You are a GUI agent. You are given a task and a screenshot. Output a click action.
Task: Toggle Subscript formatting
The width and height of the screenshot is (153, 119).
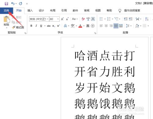click(x=54, y=26)
